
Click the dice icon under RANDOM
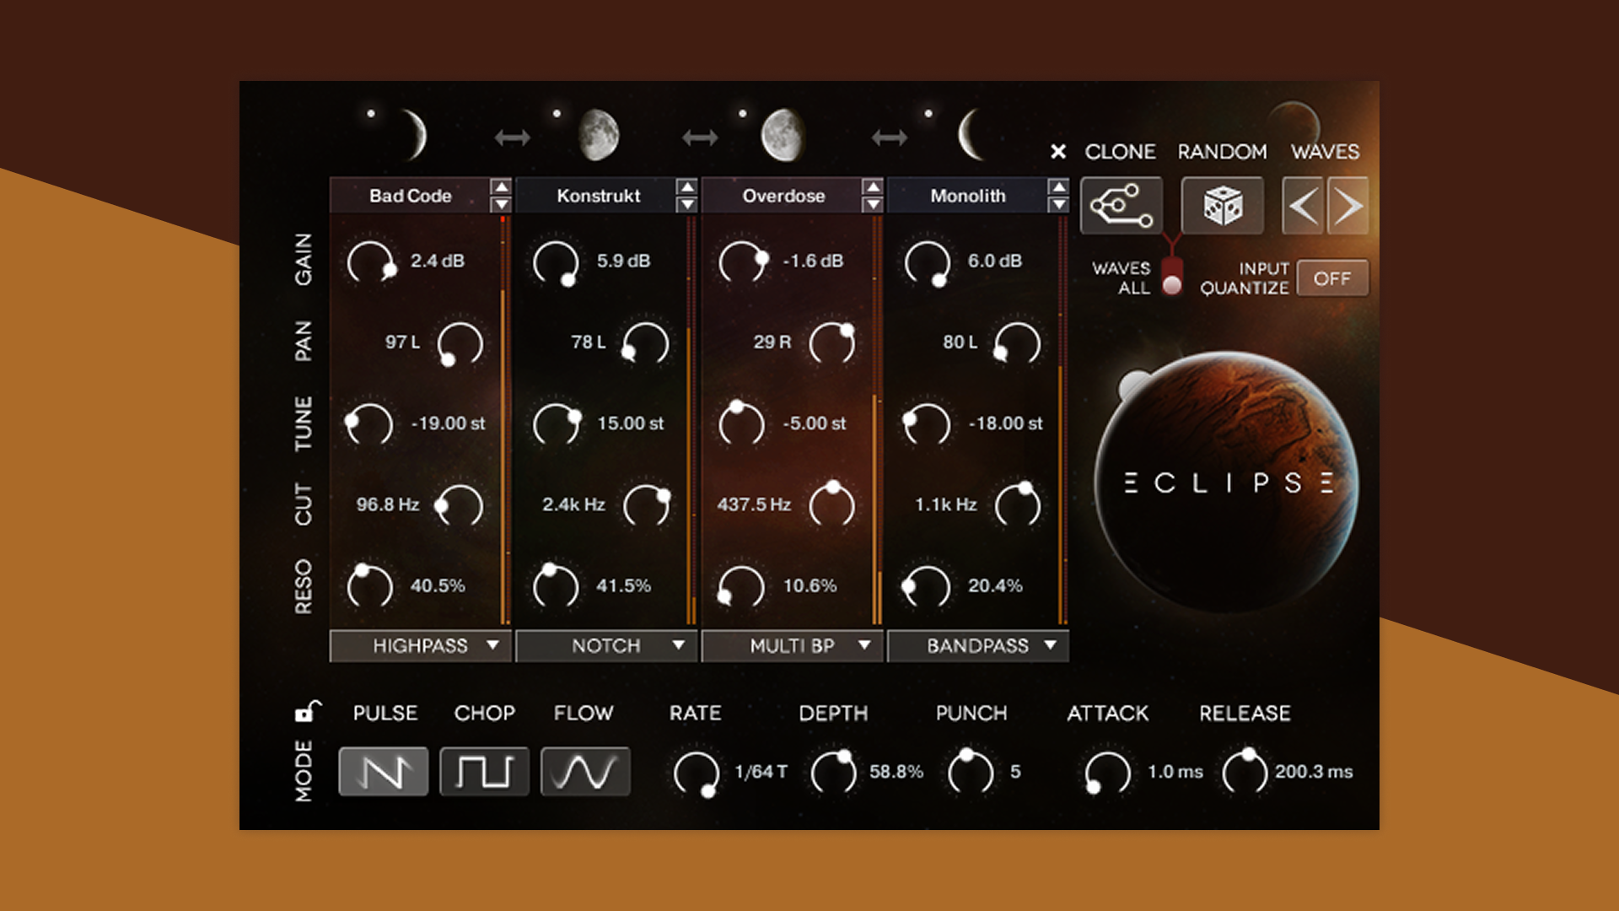click(1223, 204)
